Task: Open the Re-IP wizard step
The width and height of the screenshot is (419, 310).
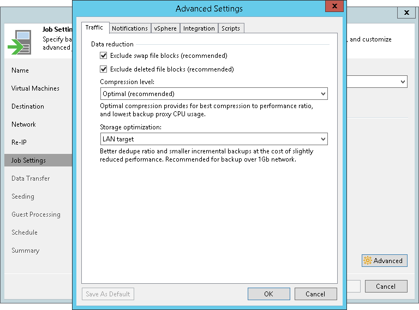Action: coord(19,142)
